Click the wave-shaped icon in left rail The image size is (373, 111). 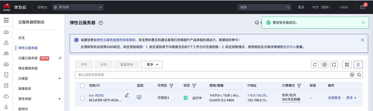pyautogui.click(x=6, y=53)
